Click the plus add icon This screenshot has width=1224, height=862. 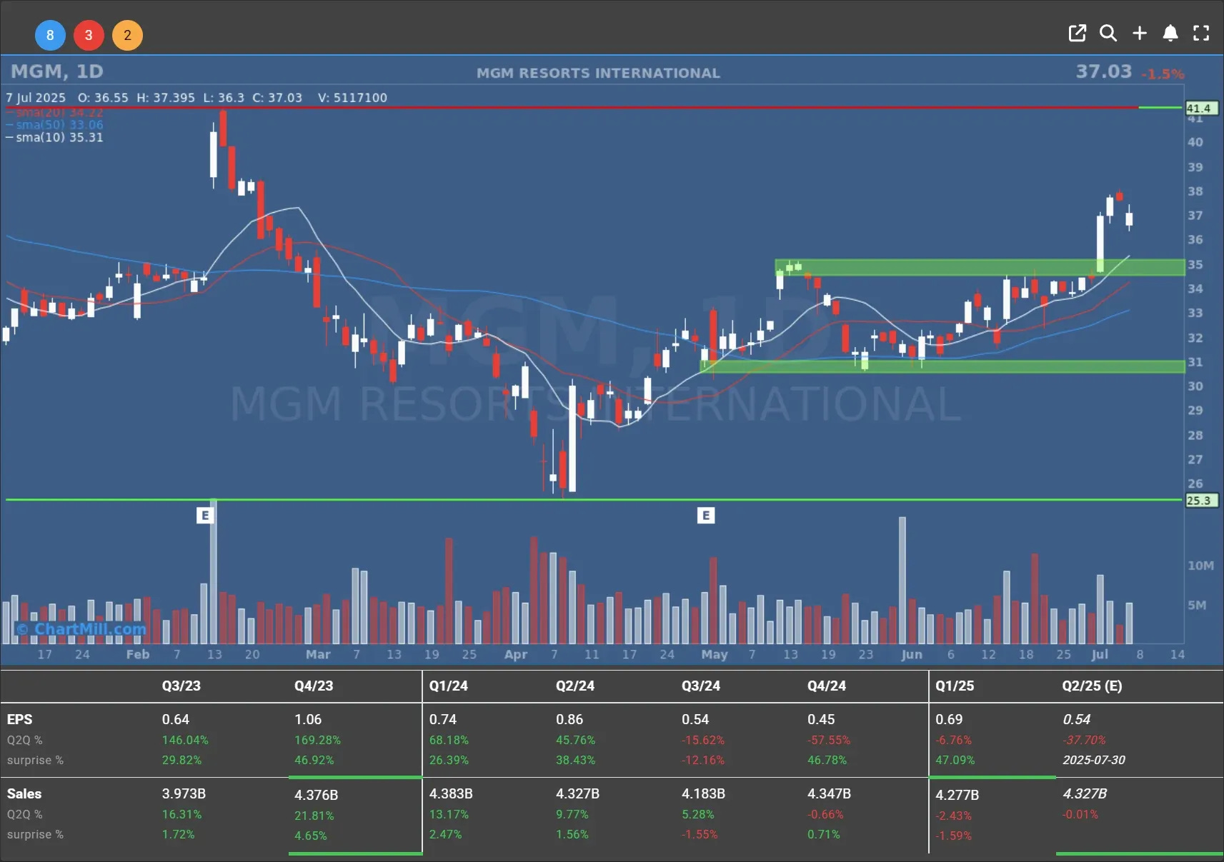[x=1139, y=34]
